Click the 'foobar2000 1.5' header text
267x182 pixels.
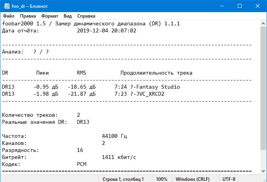tap(24, 23)
